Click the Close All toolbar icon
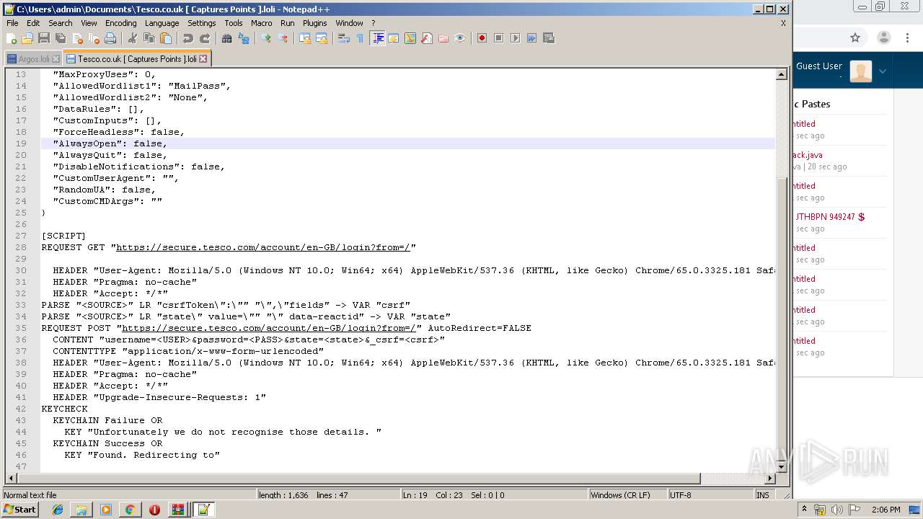 [94, 38]
